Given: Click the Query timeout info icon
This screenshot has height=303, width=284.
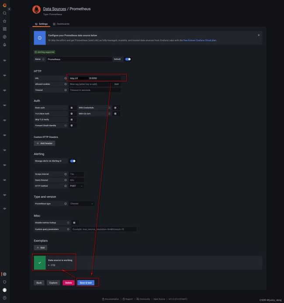Looking at the screenshot, I should click(x=66, y=180).
